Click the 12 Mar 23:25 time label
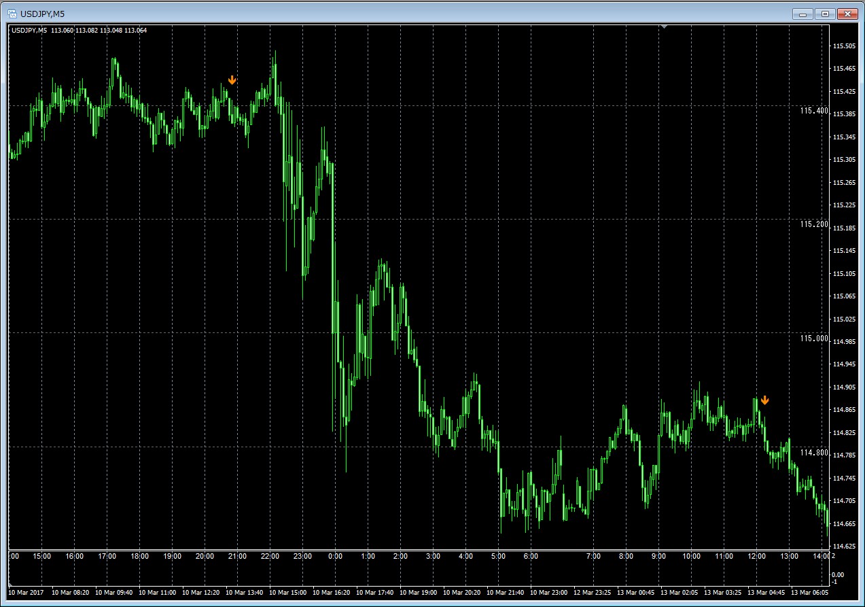The height and width of the screenshot is (607, 865). tap(592, 591)
